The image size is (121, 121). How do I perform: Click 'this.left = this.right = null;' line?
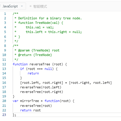pyautogui.click(x=54, y=32)
